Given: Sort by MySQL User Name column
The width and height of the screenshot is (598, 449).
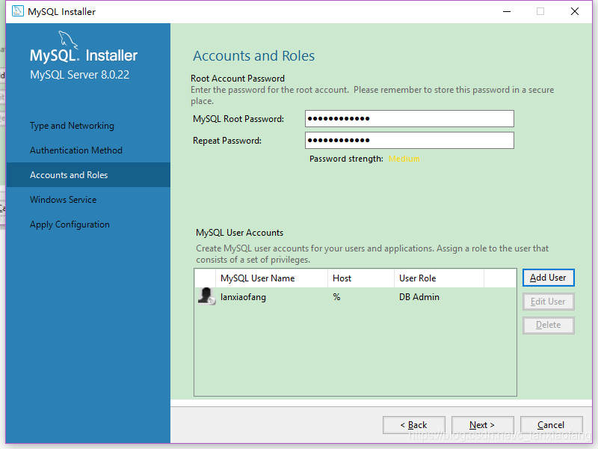Looking at the screenshot, I should (258, 278).
